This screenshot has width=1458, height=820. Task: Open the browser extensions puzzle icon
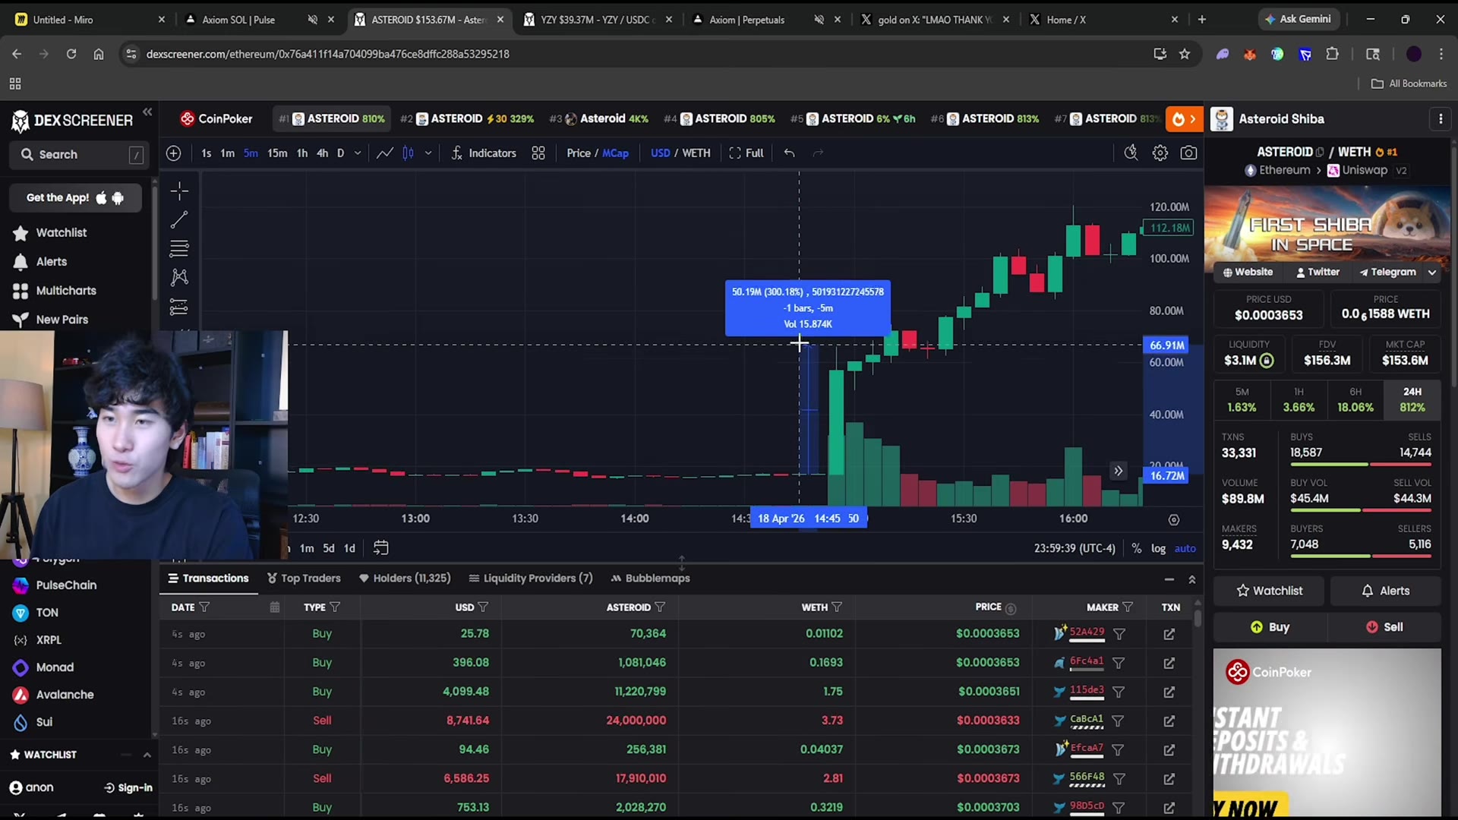pyautogui.click(x=1333, y=54)
